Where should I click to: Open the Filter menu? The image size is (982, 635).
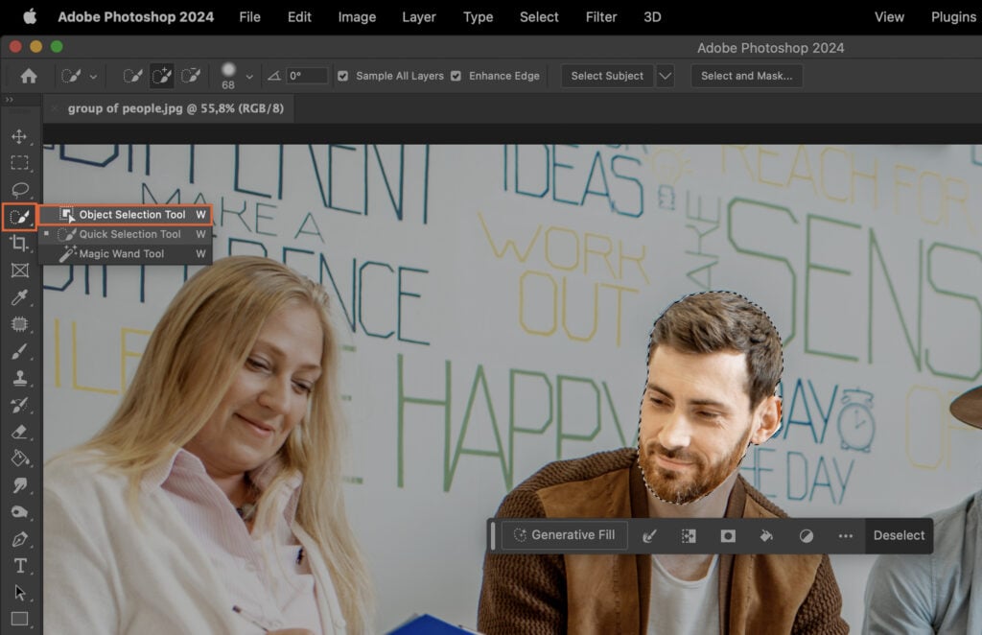coord(601,16)
